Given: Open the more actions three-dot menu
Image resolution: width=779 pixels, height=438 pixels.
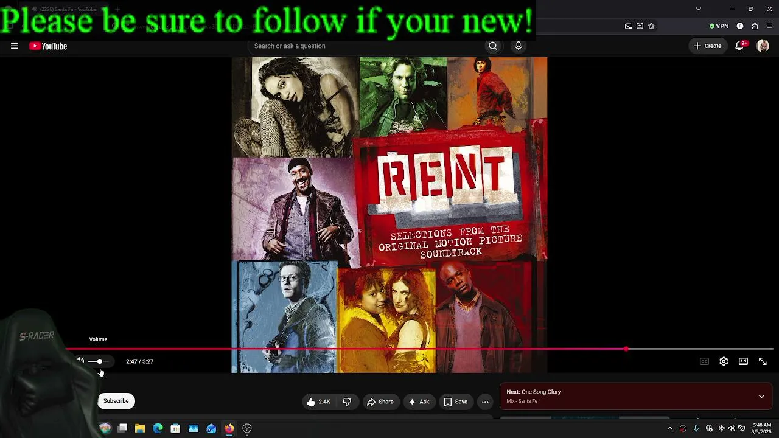Looking at the screenshot, I should pyautogui.click(x=485, y=401).
